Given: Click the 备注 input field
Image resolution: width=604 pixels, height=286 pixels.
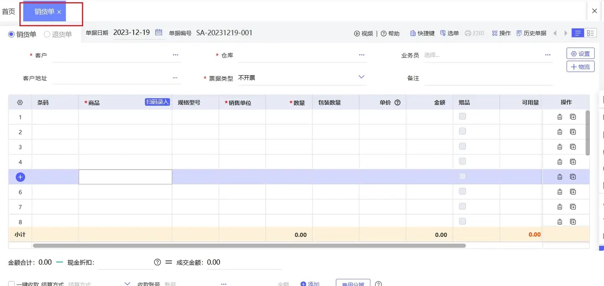Looking at the screenshot, I should [x=488, y=78].
